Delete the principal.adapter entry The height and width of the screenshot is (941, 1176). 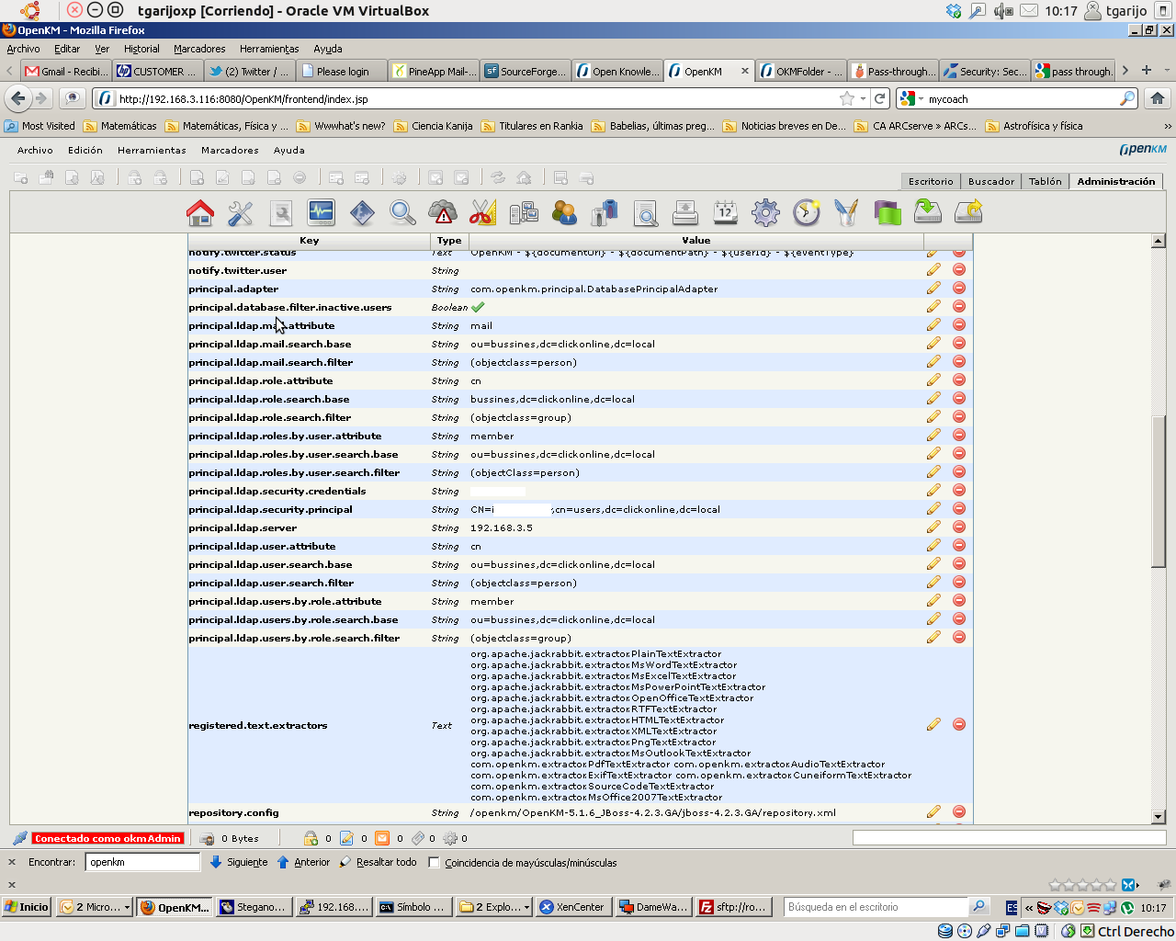pos(959,289)
